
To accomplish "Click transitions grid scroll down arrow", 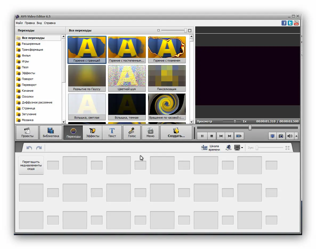I will pyautogui.click(x=192, y=122).
